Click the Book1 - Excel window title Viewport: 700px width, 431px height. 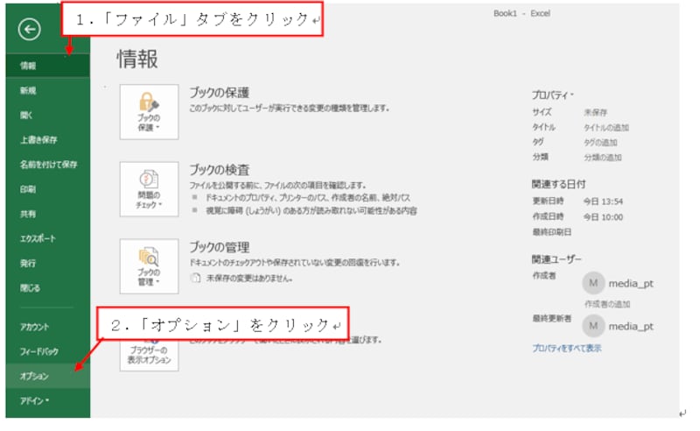(521, 13)
